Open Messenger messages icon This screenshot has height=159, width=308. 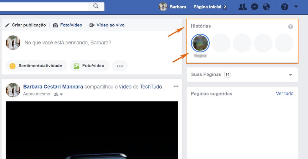pos(254,7)
